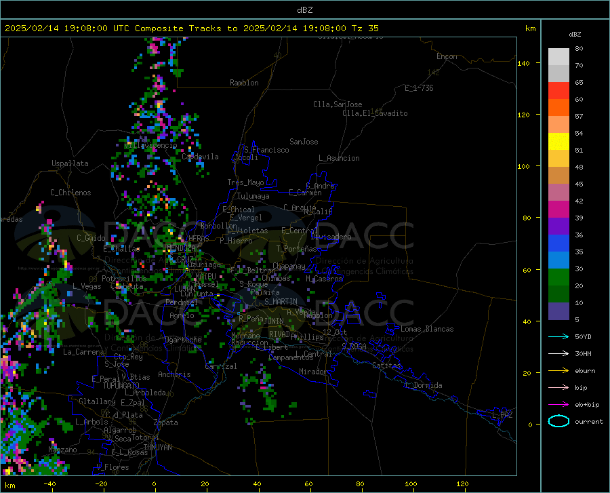Click the 'Potrerillos' map label
This screenshot has width=610, height=493.
[x=124, y=279]
